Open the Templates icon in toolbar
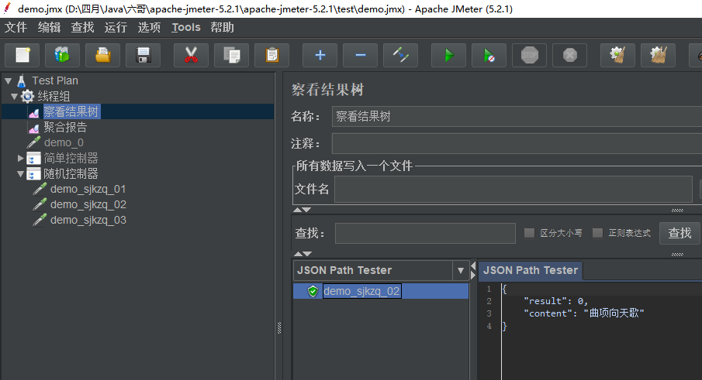The image size is (702, 380). pyautogui.click(x=63, y=56)
